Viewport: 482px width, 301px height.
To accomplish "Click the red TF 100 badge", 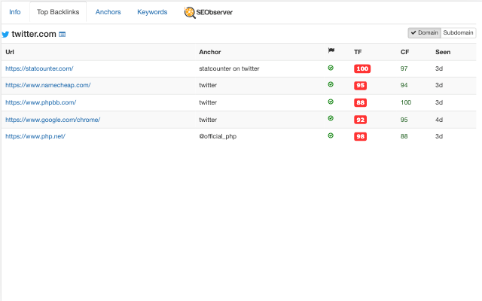I will click(x=361, y=68).
